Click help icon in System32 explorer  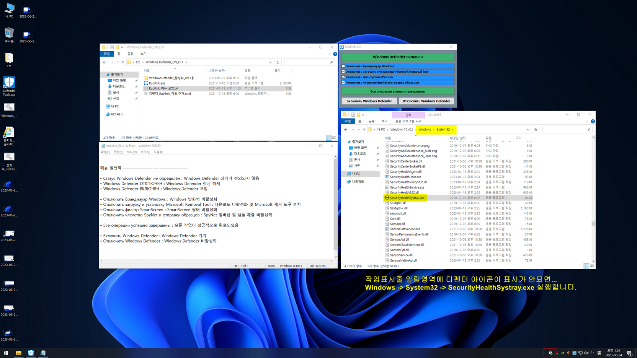pos(593,121)
